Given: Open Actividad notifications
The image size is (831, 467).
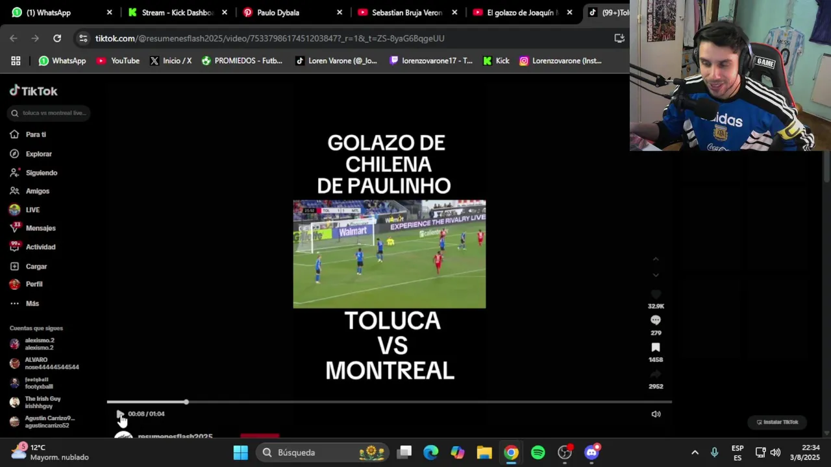Looking at the screenshot, I should (x=33, y=246).
